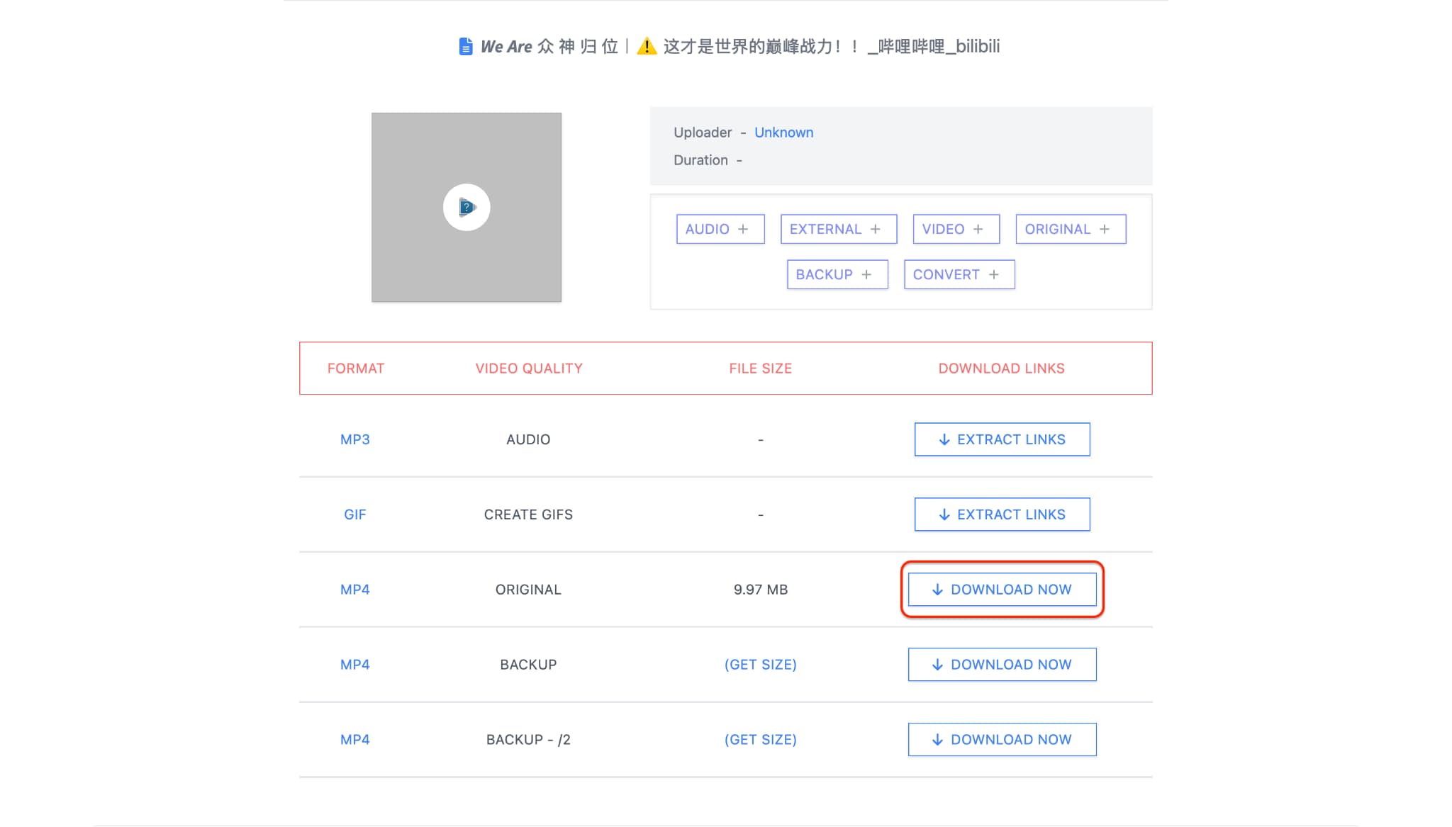This screenshot has width=1452, height=827.
Task: Click Extract Links for Create GIFs
Action: [x=1002, y=514]
